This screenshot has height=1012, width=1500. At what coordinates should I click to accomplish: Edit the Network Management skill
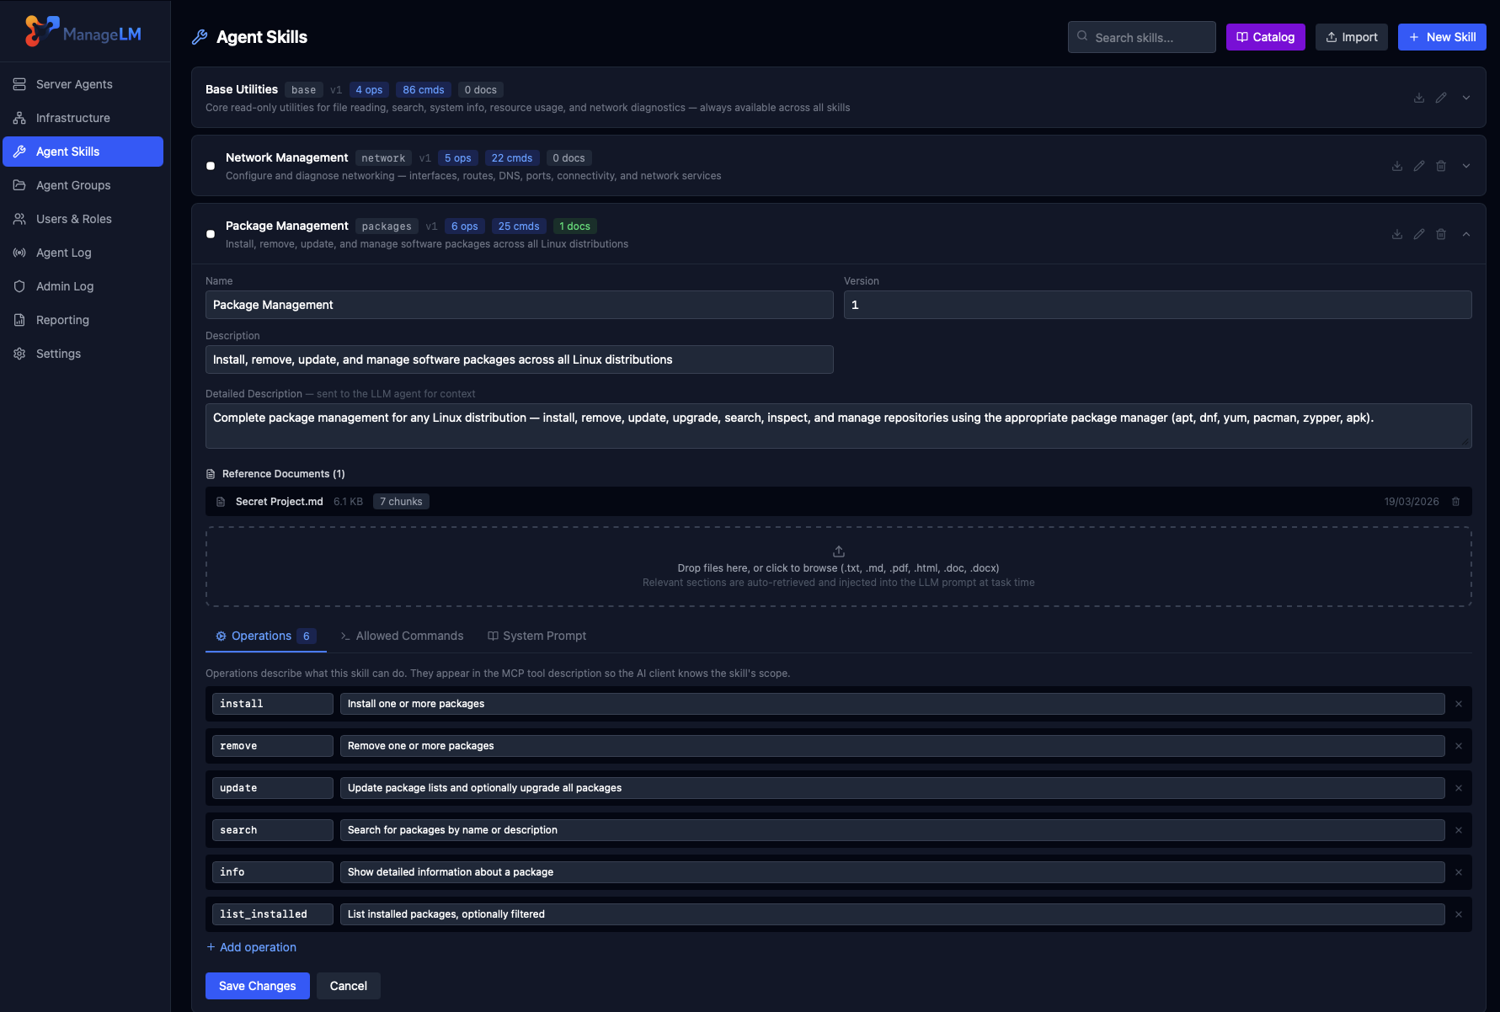point(1419,166)
